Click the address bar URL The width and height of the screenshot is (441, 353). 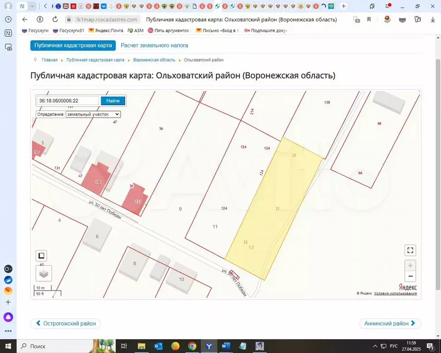(107, 19)
